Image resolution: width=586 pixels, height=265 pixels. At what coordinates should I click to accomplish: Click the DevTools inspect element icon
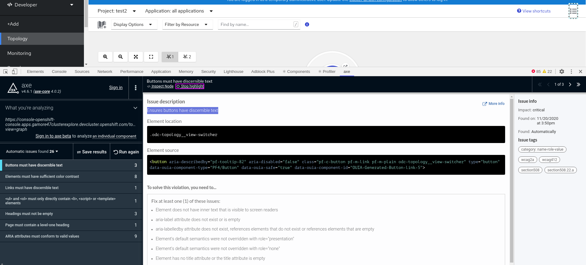coord(5,71)
